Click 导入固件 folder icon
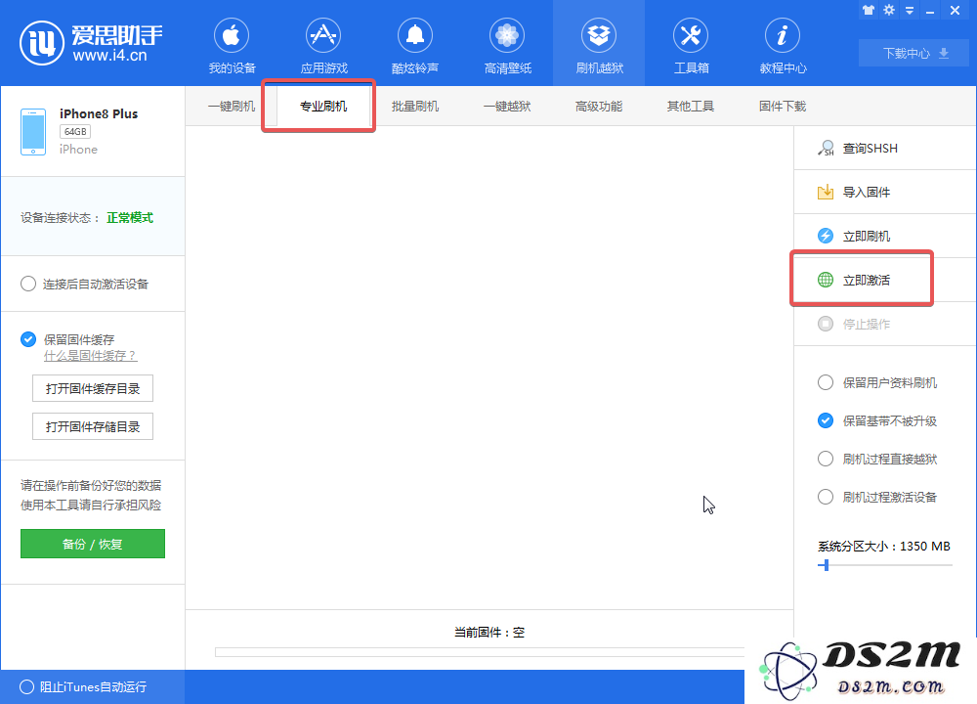The width and height of the screenshot is (977, 704). point(826,192)
